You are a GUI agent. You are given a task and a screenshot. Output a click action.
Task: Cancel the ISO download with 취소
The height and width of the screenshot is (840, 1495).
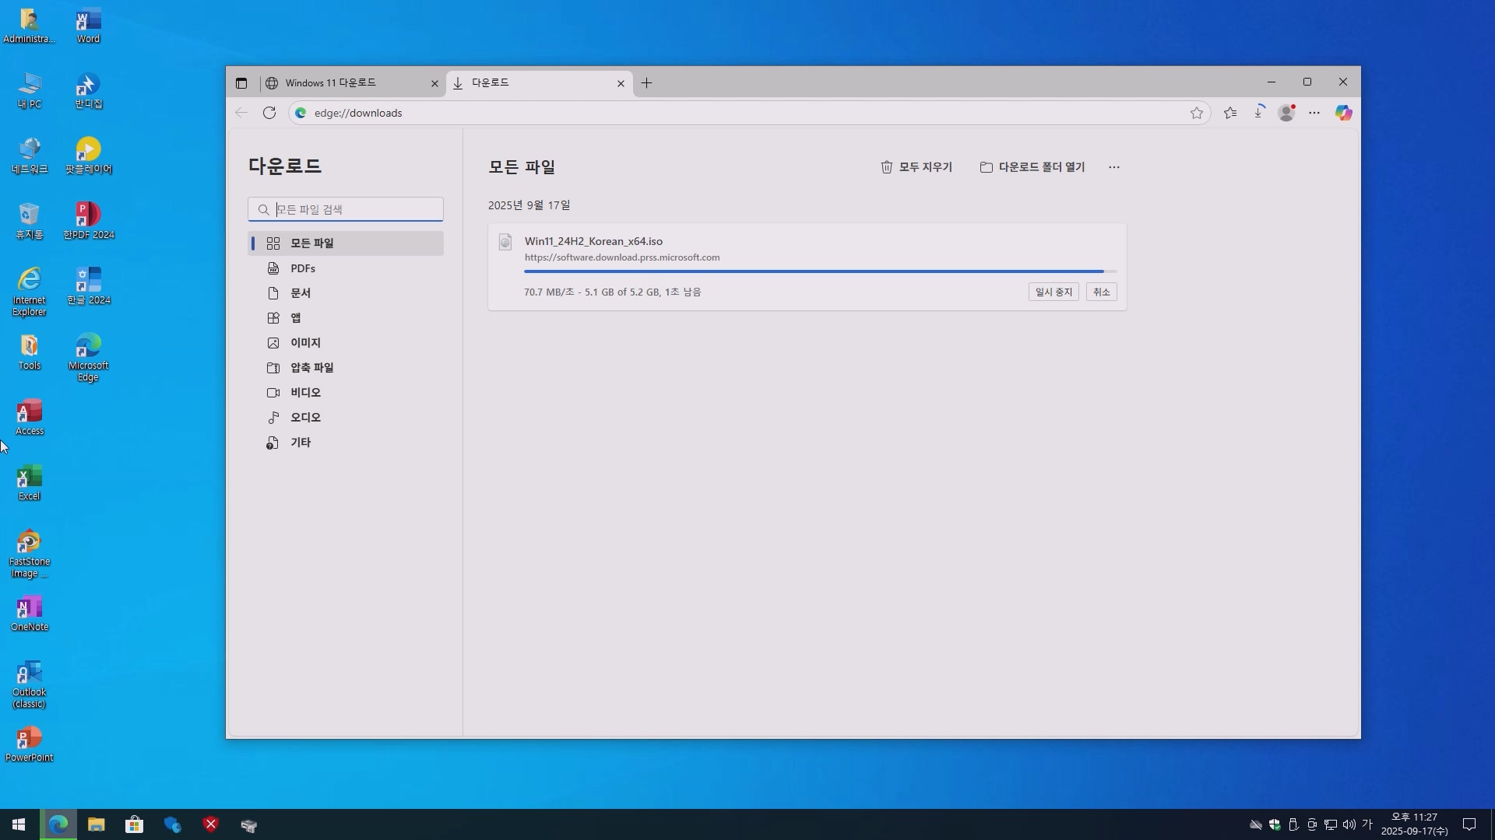1101,292
